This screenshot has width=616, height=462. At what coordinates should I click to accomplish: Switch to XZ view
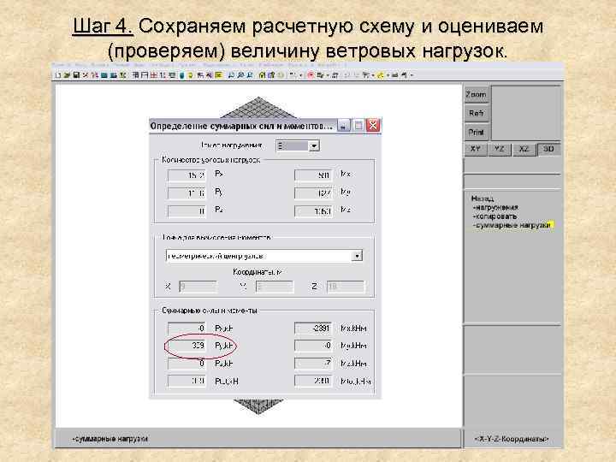tap(524, 149)
